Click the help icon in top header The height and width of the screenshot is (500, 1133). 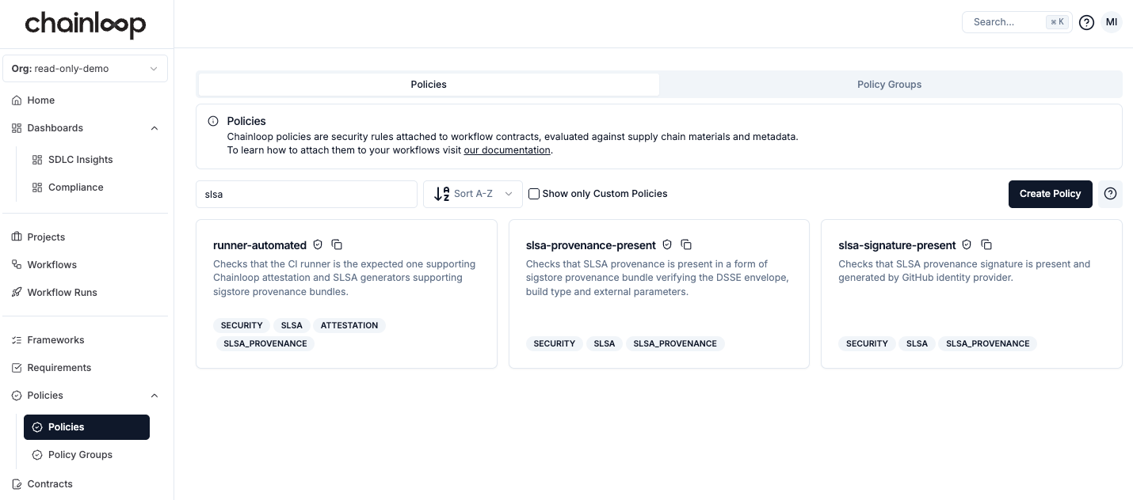tap(1087, 22)
